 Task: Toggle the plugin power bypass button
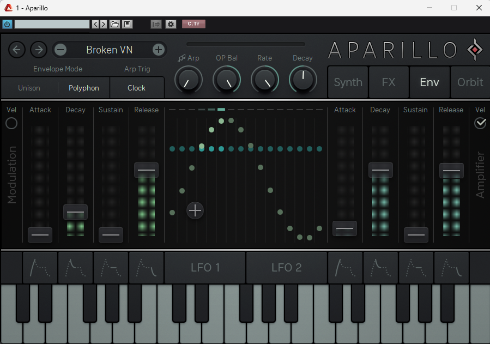[7, 24]
